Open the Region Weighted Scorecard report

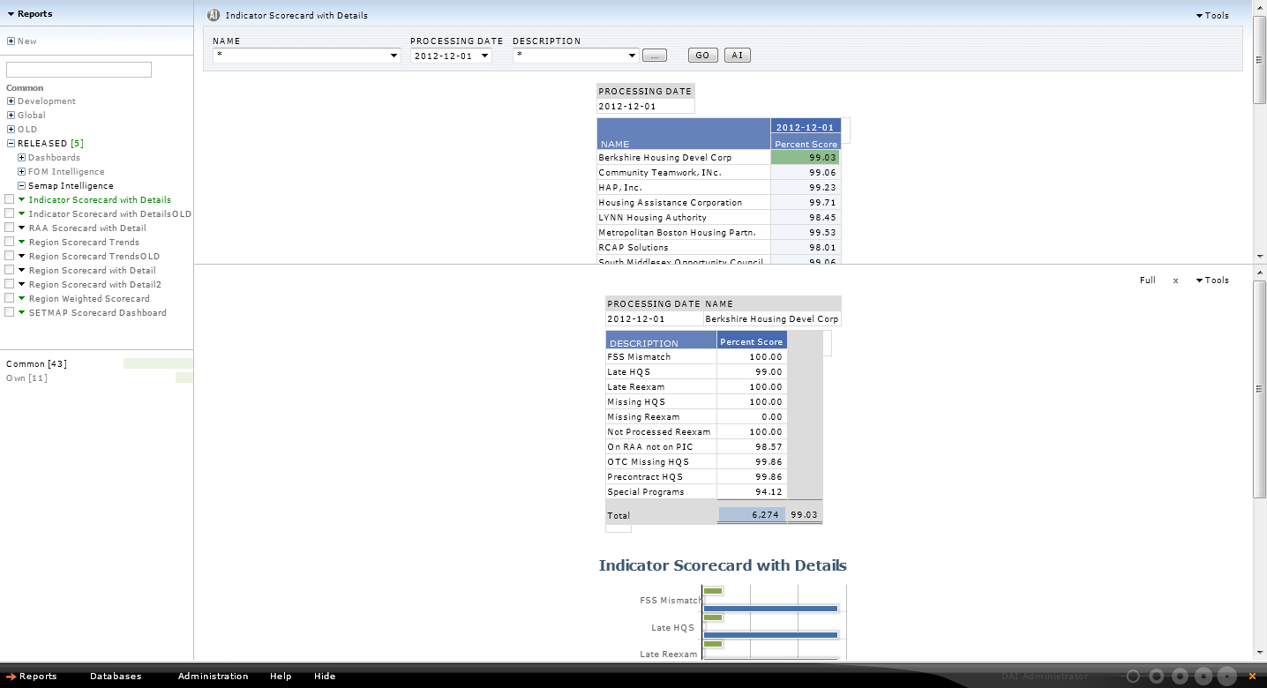pos(89,299)
